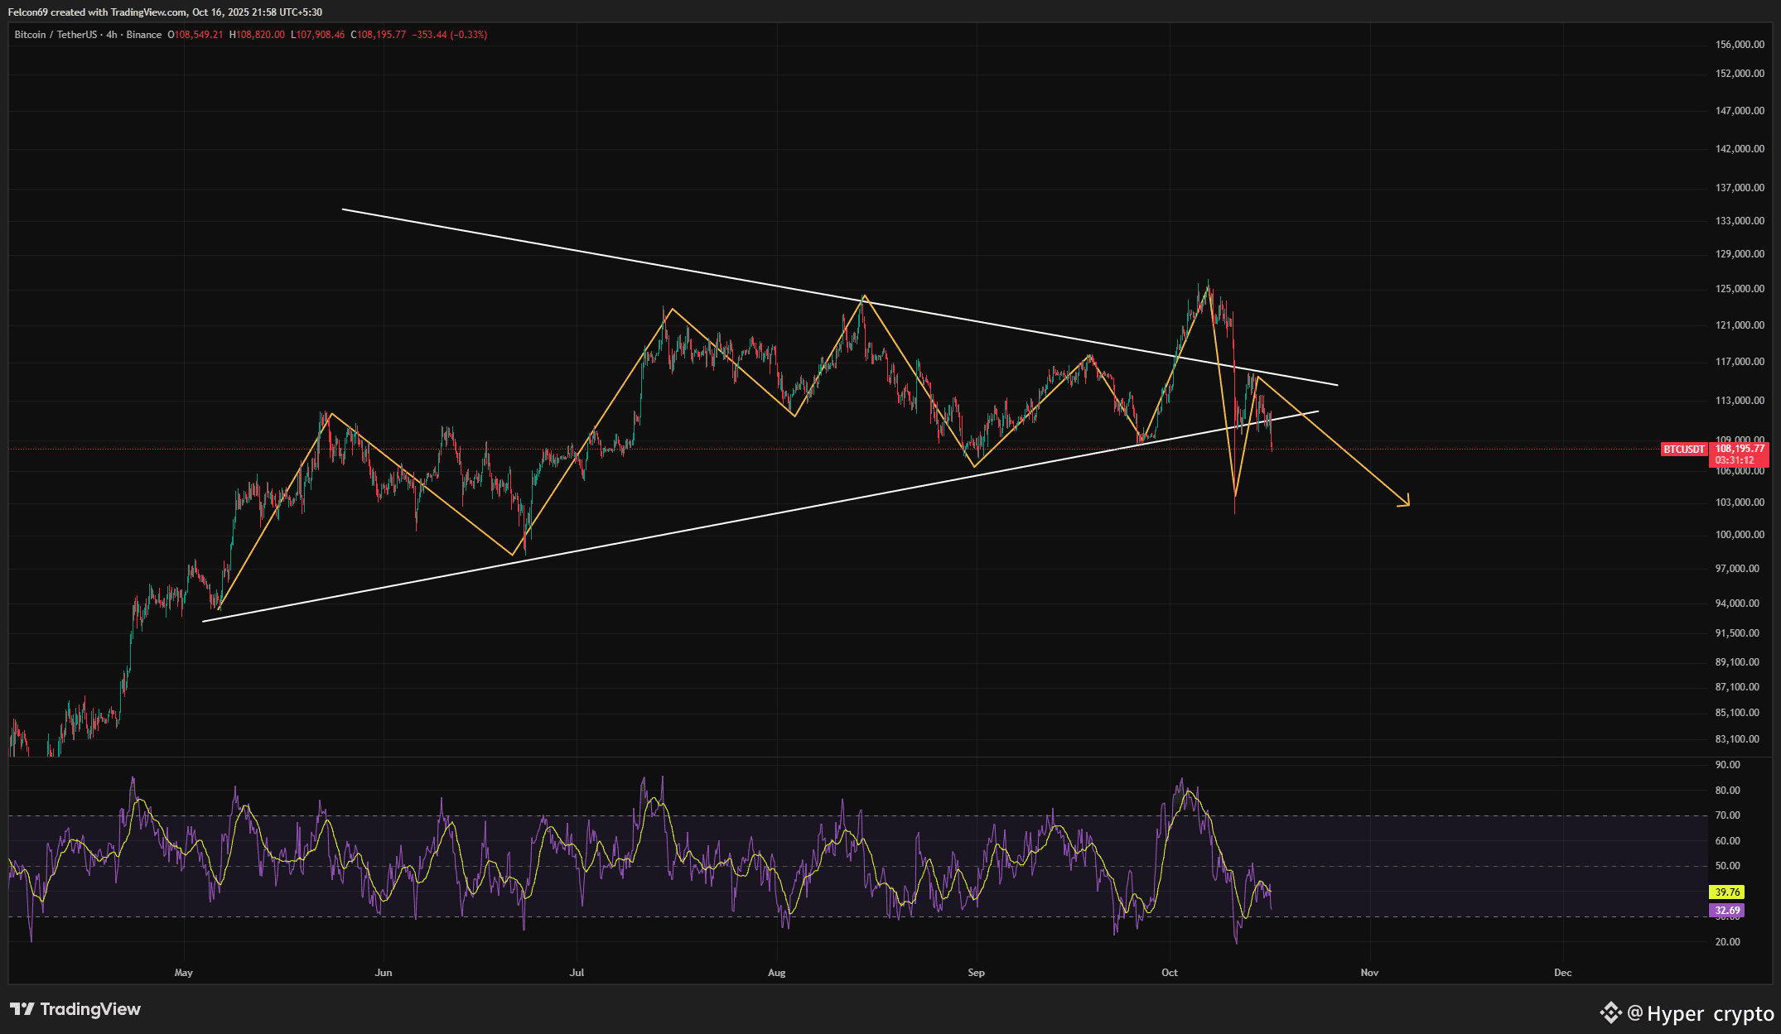Click the 100,000.00 price axis level
The image size is (1781, 1034).
(1740, 535)
